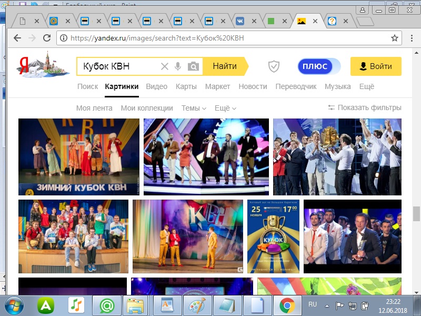
Task: Open Моя лента
Action: (x=94, y=108)
